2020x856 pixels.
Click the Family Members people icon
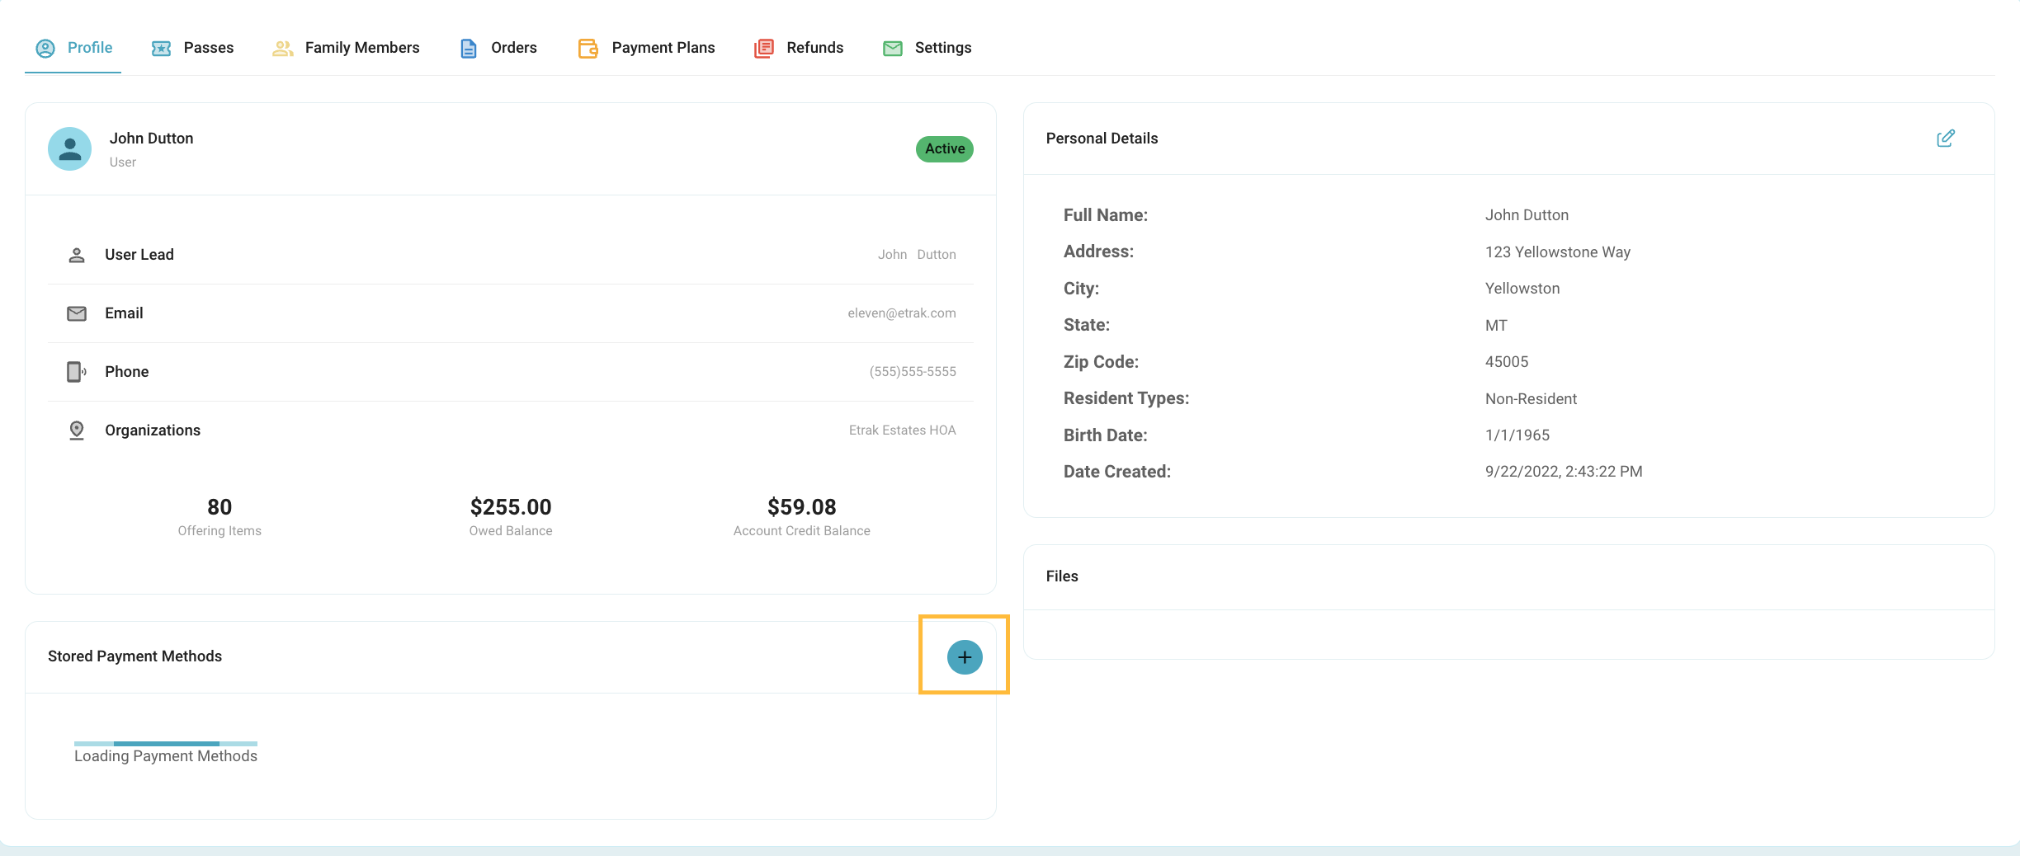click(x=282, y=49)
